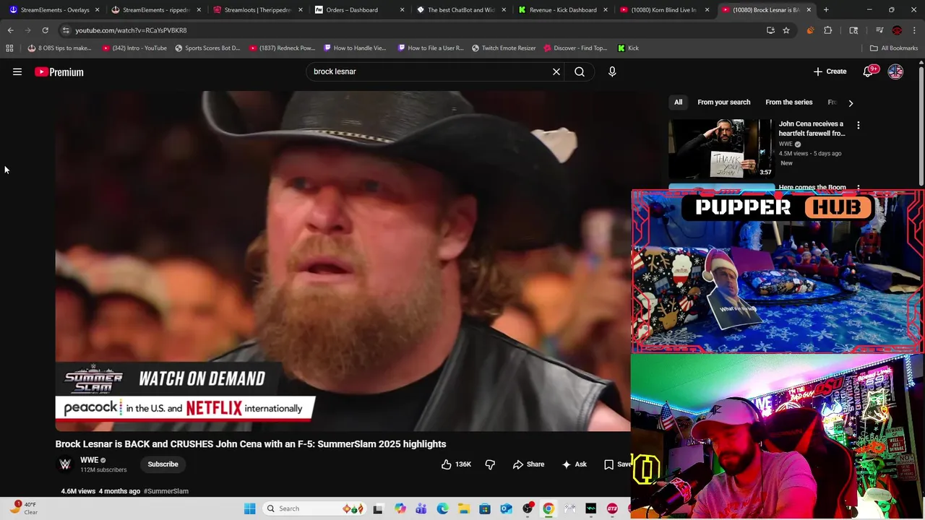Image resolution: width=925 pixels, height=520 pixels.
Task: Subscribe to the WWE channel
Action: tap(163, 464)
